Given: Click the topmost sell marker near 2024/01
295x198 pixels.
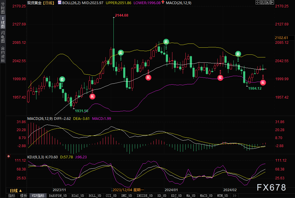Looking at the screenshot, I should coord(166,42).
